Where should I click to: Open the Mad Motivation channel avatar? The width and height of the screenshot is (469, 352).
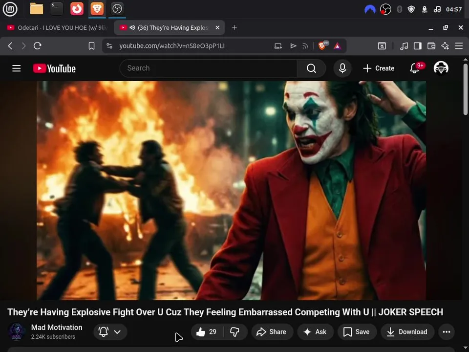(16, 331)
